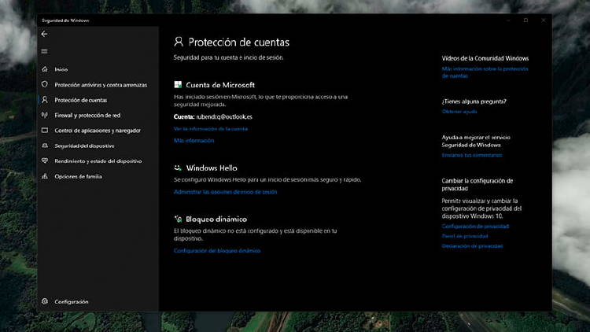This screenshot has width=590, height=332.
Task: Click the Firewall antenna icon
Action: click(x=45, y=115)
